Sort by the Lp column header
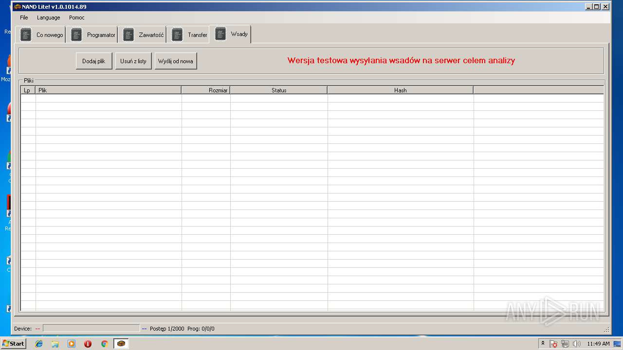The width and height of the screenshot is (623, 350). coord(28,90)
